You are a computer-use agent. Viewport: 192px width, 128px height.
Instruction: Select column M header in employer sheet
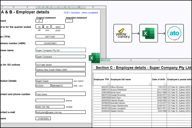pos(79,7)
